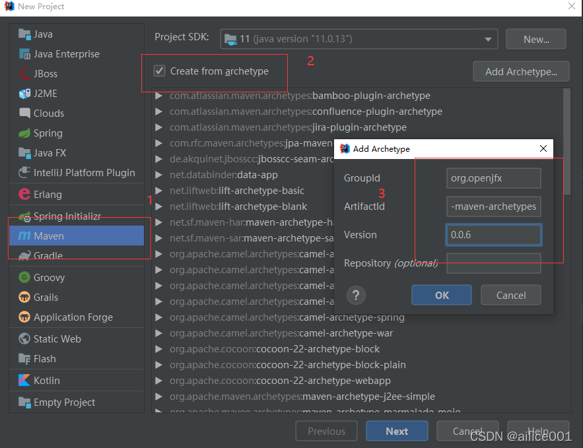Image resolution: width=583 pixels, height=448 pixels.
Task: Click the Java project type icon
Action: point(24,34)
